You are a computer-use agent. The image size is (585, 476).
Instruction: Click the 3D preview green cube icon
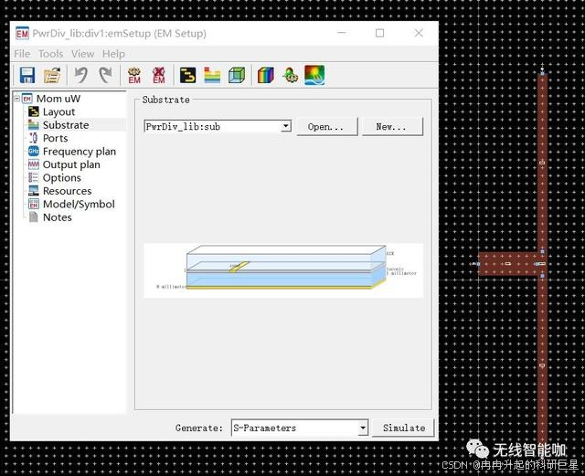point(237,75)
